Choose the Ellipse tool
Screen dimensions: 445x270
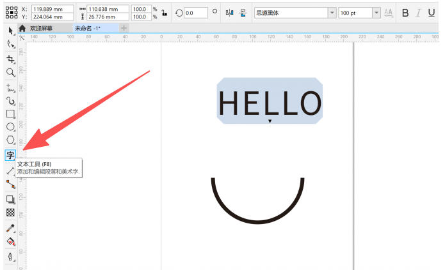(10, 127)
